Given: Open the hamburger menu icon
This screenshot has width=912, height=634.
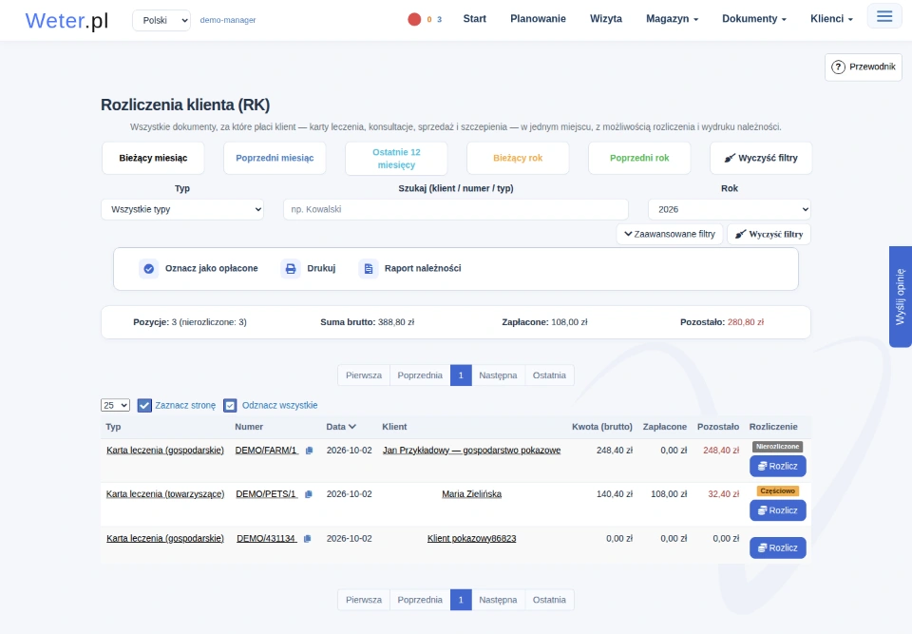Looking at the screenshot, I should pos(884,16).
